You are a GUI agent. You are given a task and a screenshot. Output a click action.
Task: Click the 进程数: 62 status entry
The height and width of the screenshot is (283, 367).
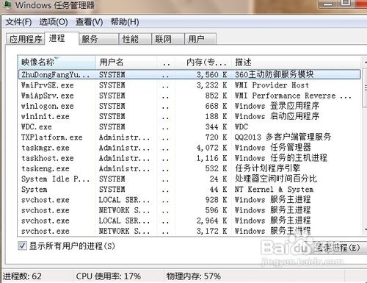(x=22, y=276)
